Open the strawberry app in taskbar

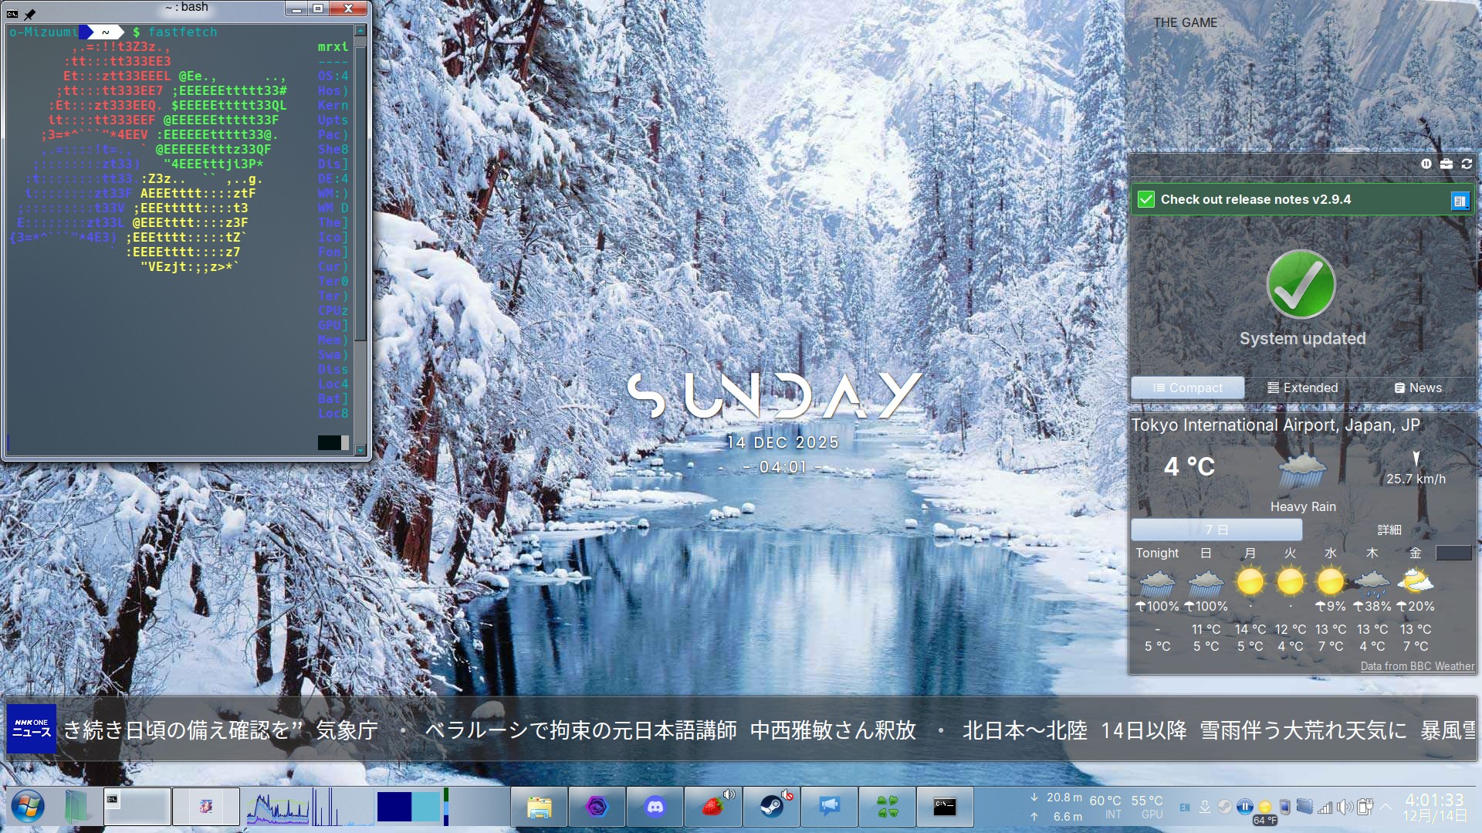[713, 807]
